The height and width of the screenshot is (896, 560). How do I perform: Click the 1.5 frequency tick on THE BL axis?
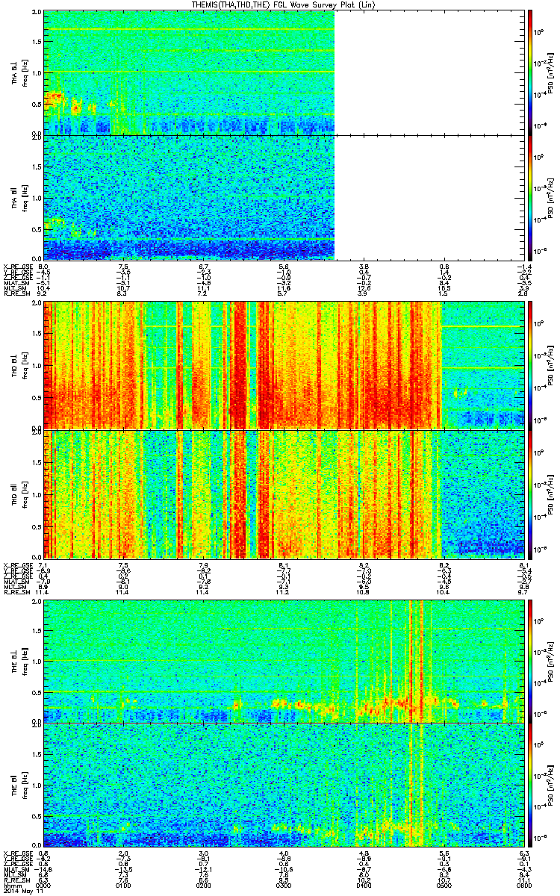point(36,631)
